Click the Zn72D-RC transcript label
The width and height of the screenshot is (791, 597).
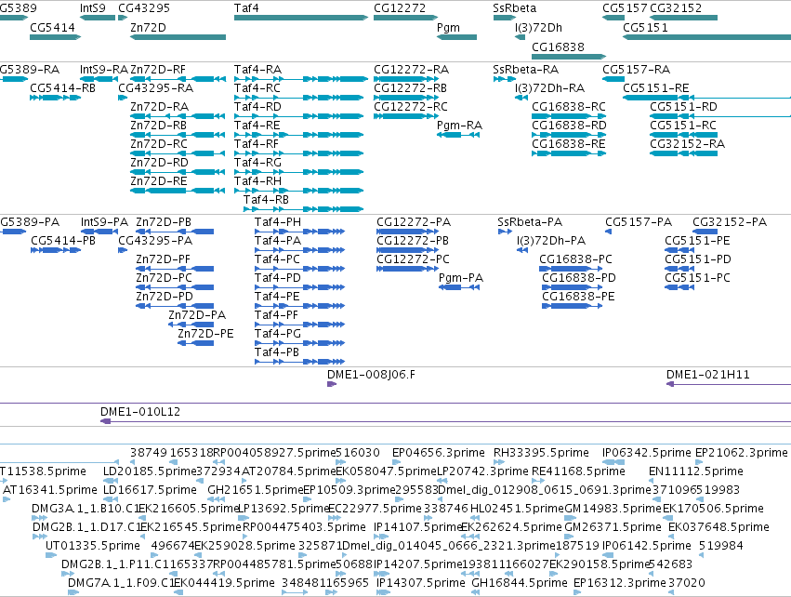(x=159, y=144)
